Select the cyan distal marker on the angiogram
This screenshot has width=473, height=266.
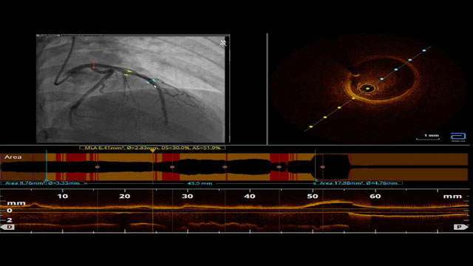pos(151,81)
